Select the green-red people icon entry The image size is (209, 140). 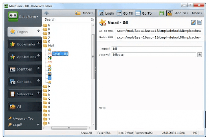[x=49, y=58]
